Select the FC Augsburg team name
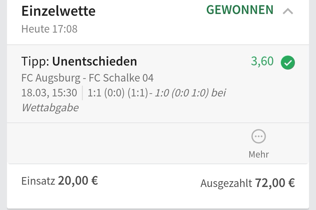 pos(51,78)
